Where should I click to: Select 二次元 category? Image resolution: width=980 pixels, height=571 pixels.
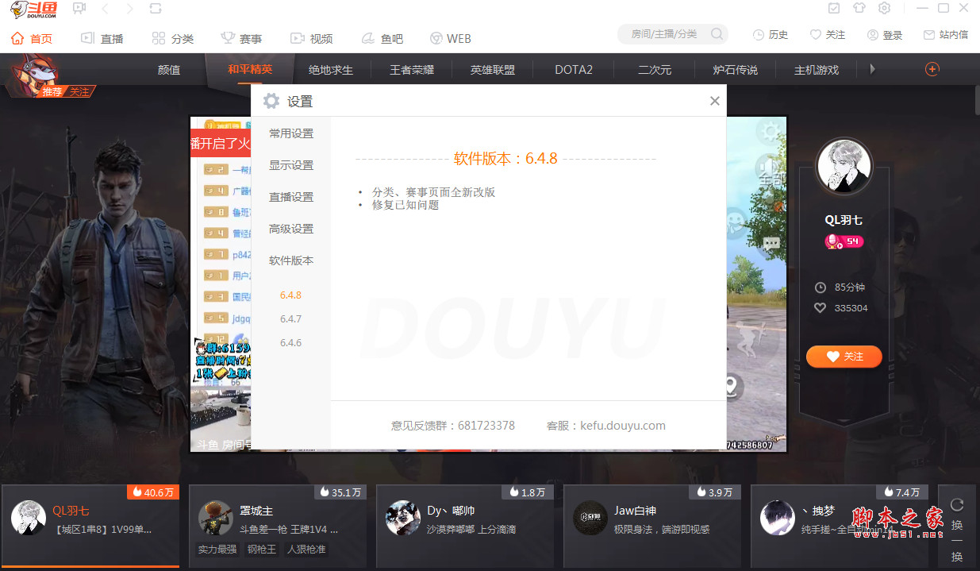655,70
